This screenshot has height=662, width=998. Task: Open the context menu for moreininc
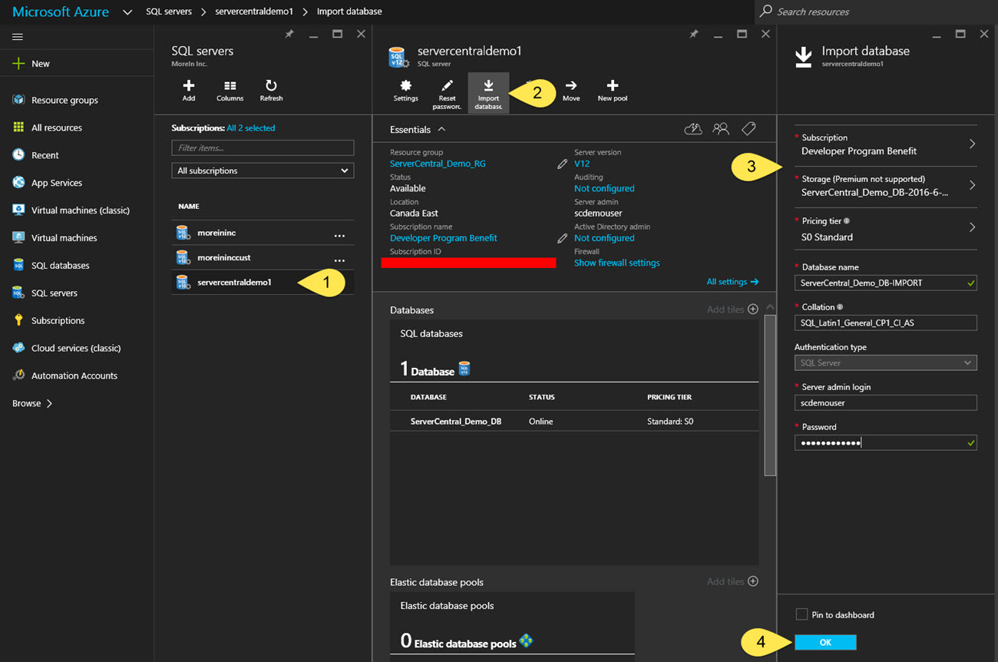(x=339, y=235)
